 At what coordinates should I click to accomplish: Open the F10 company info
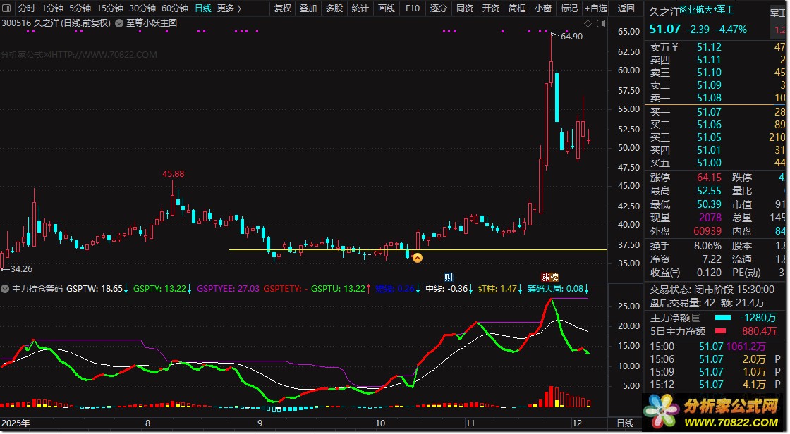412,8
